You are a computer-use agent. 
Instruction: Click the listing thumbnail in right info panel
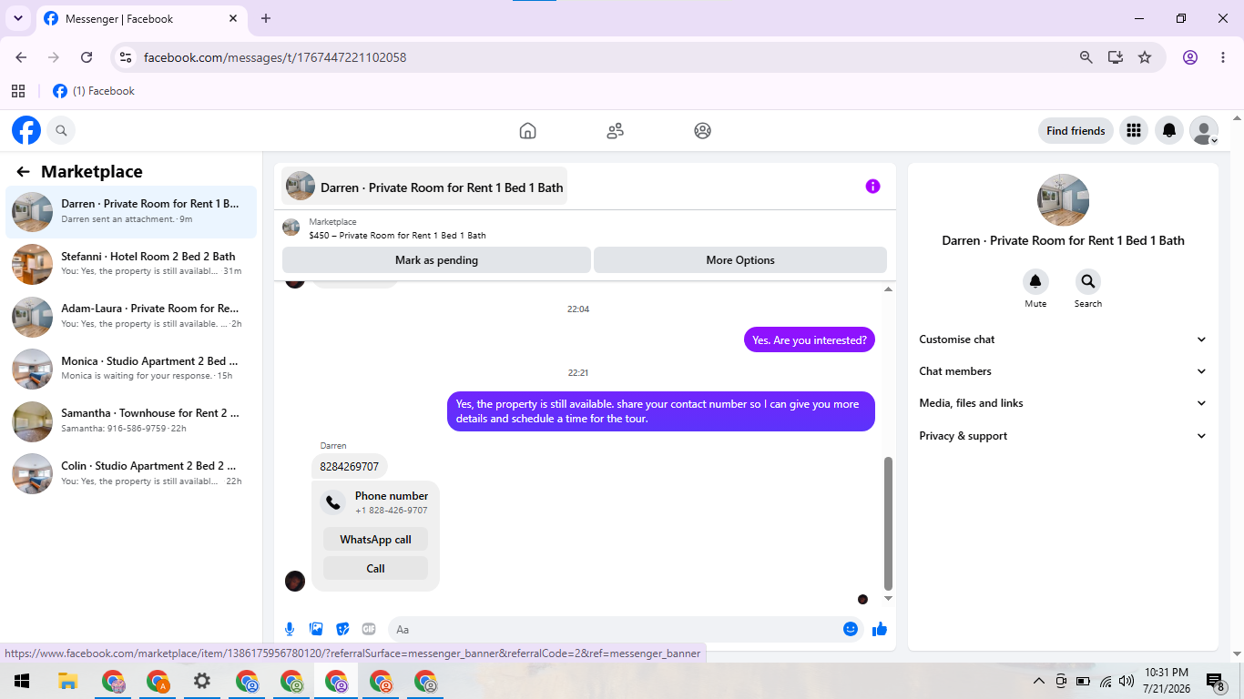[x=1063, y=199]
